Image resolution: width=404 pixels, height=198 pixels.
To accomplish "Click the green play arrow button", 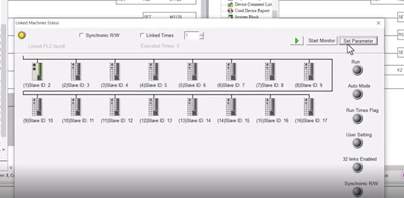I will (297, 41).
